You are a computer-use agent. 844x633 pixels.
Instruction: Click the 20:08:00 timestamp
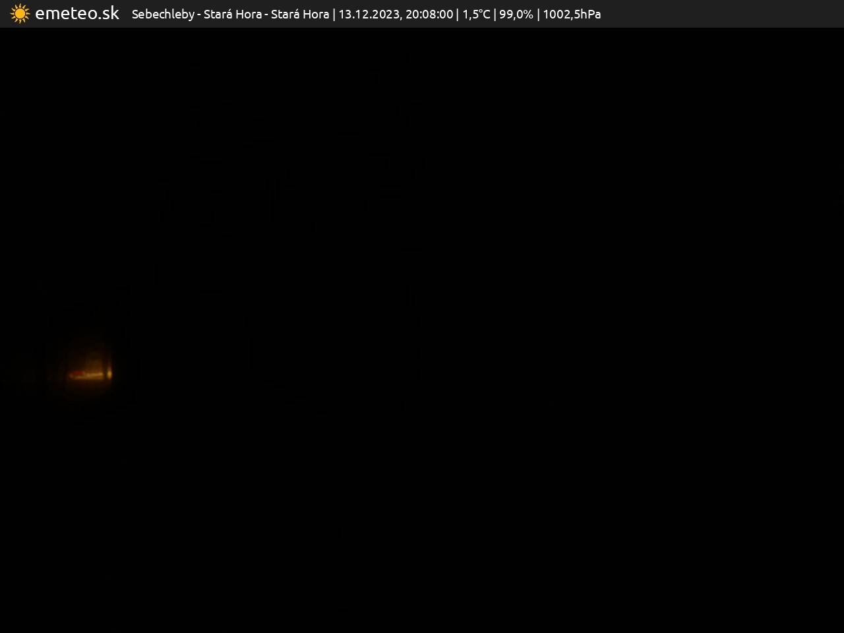(429, 15)
